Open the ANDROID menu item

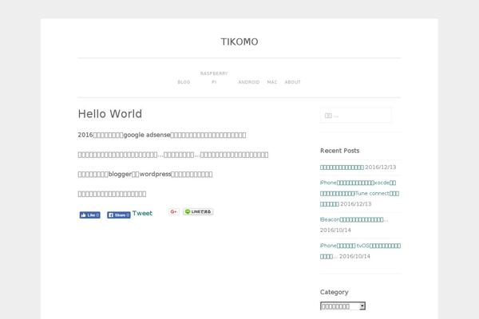coord(249,82)
